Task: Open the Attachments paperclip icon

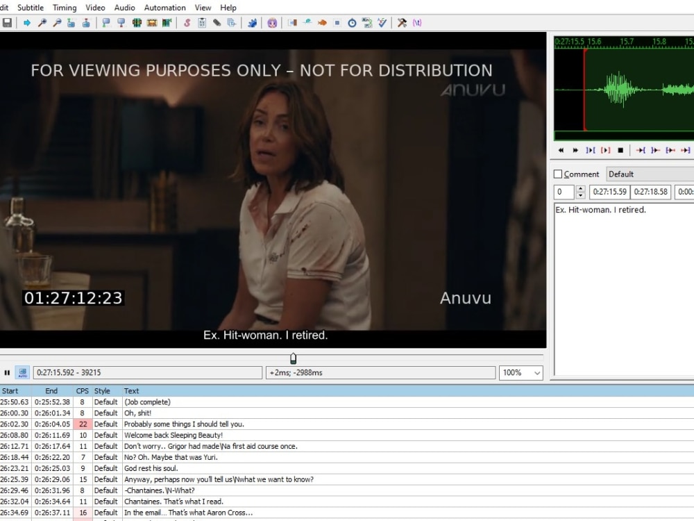Action: [x=217, y=23]
